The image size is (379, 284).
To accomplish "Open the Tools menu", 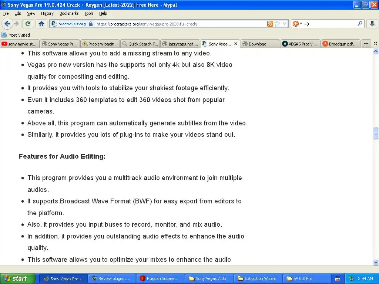I will click(89, 13).
